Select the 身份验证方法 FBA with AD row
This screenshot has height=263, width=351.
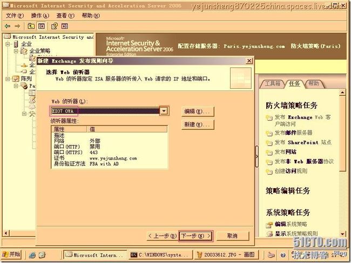(x=109, y=164)
